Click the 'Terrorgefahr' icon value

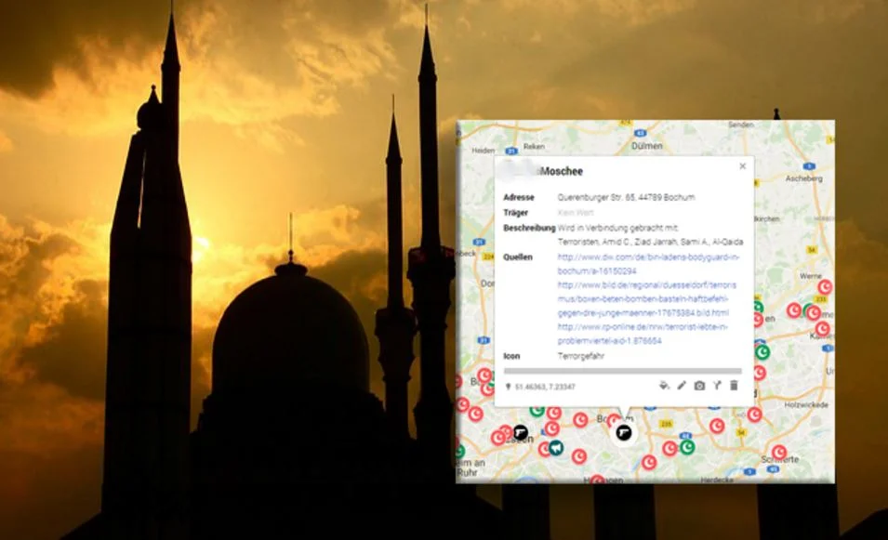(580, 356)
